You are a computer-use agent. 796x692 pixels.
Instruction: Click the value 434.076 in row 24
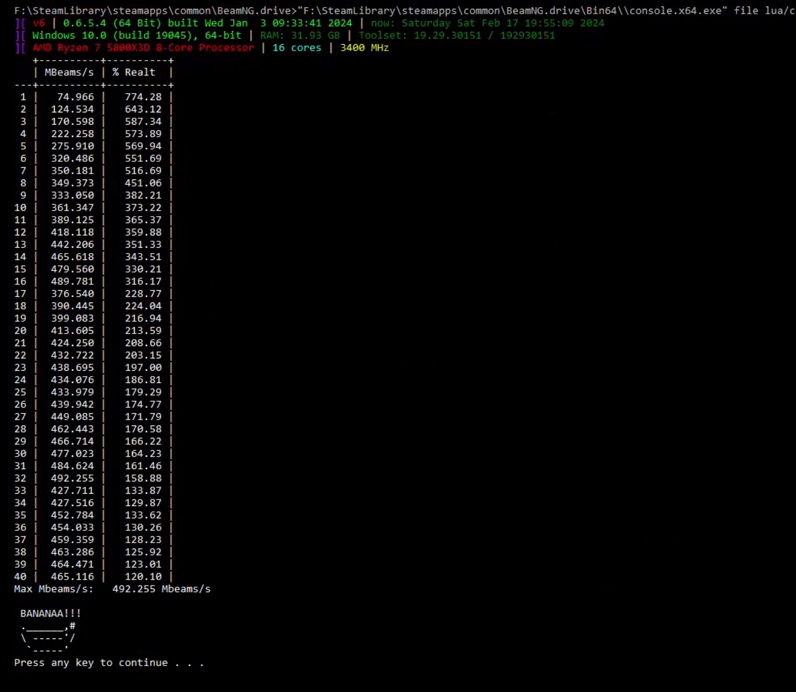point(72,381)
